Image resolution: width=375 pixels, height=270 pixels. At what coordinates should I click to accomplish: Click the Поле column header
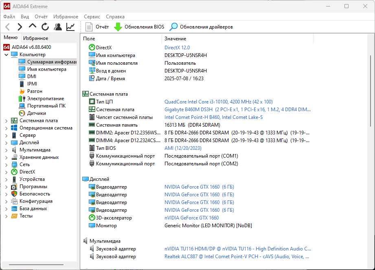pos(121,39)
